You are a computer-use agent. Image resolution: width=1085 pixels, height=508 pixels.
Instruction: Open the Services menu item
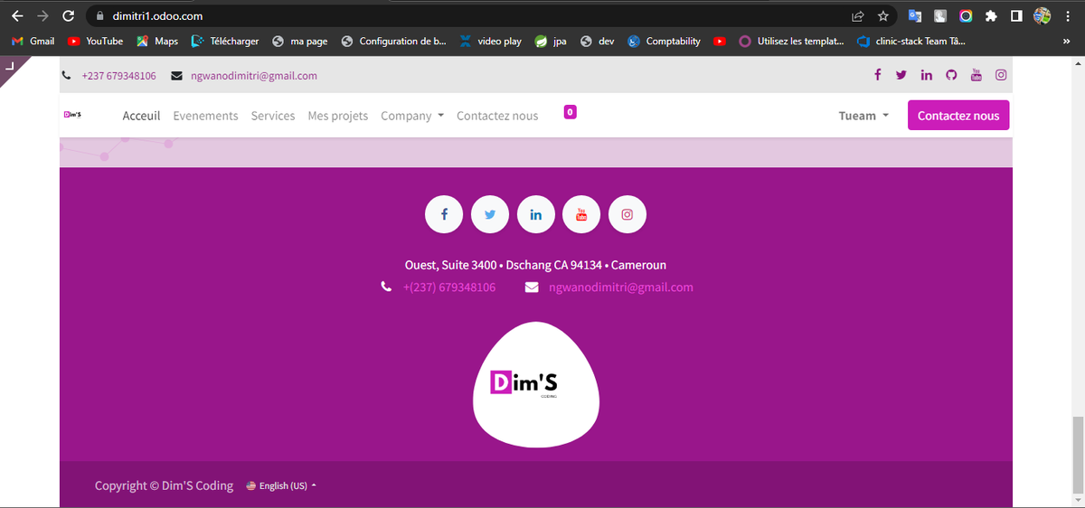[273, 116]
